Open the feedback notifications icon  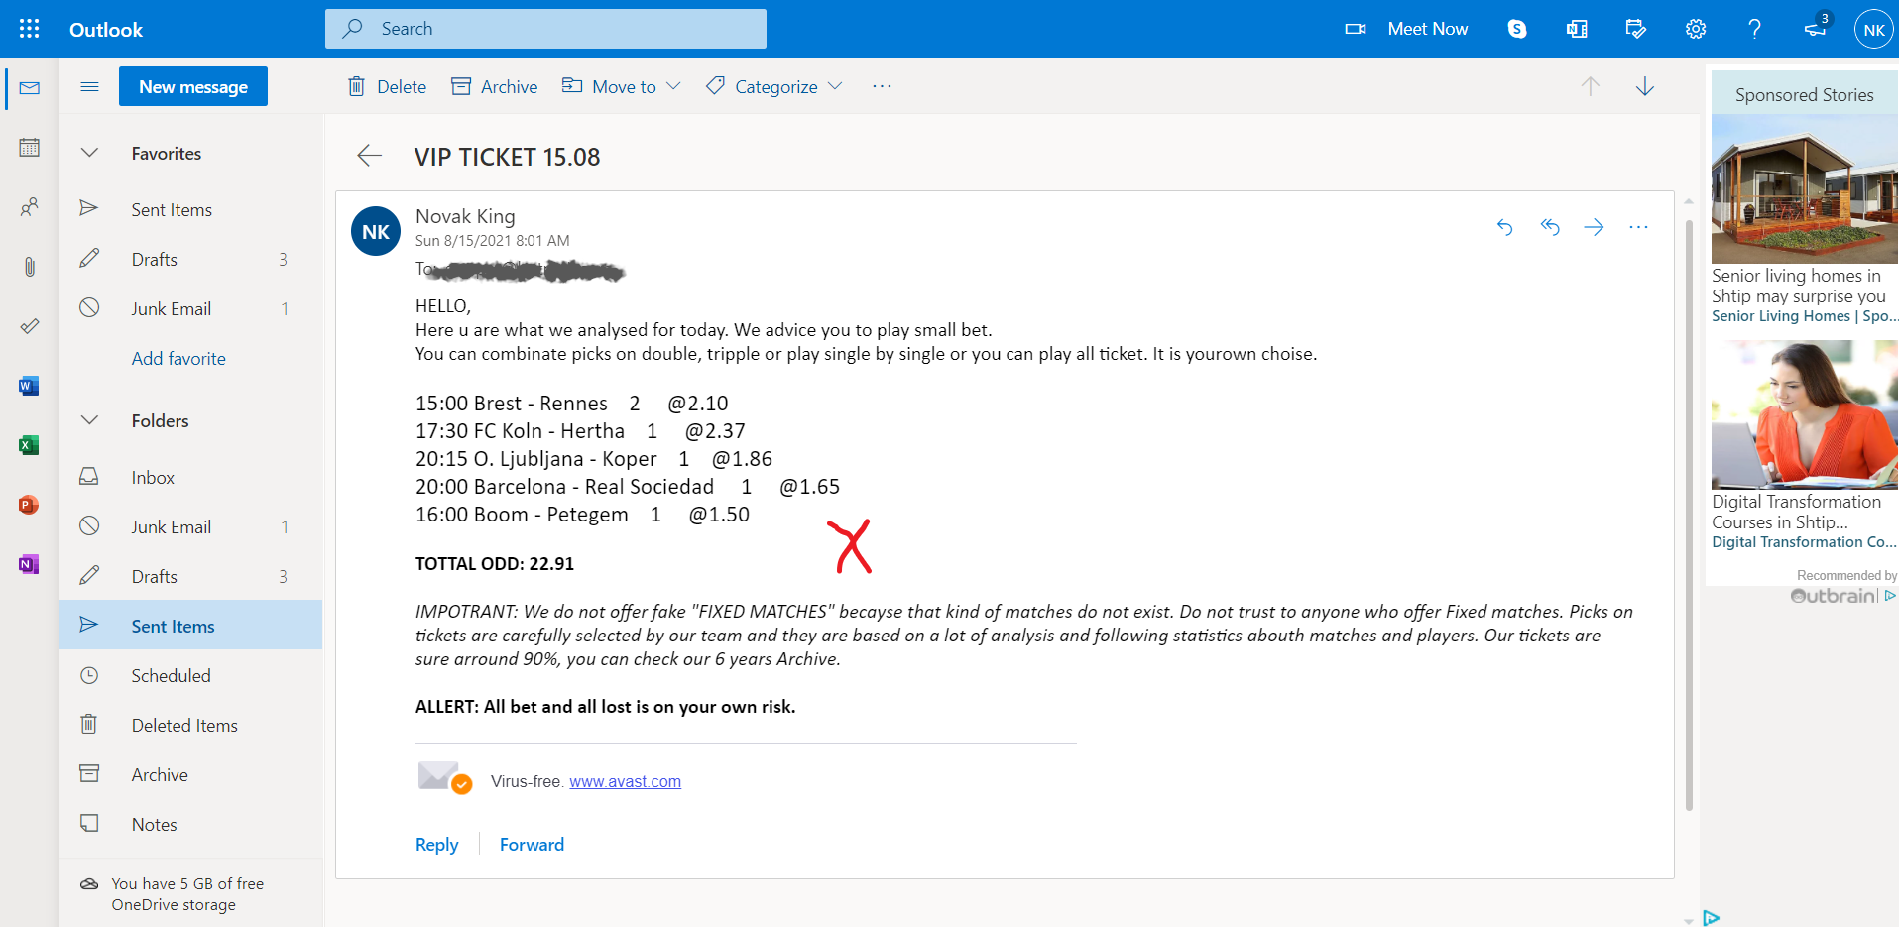tap(1816, 27)
